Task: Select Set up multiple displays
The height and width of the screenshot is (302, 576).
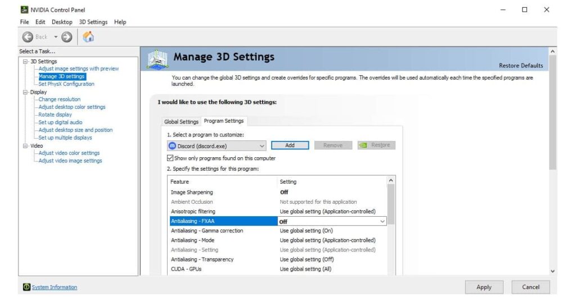Action: pyautogui.click(x=65, y=138)
